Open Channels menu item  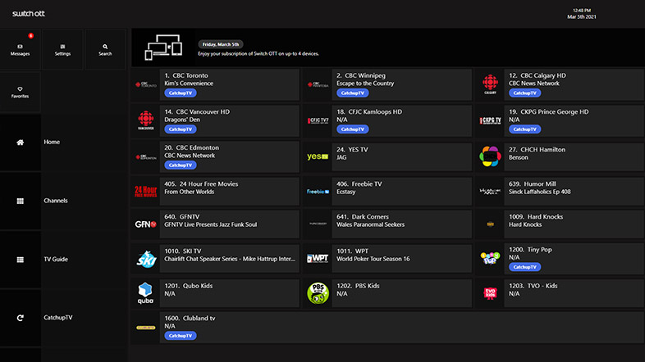coord(56,201)
